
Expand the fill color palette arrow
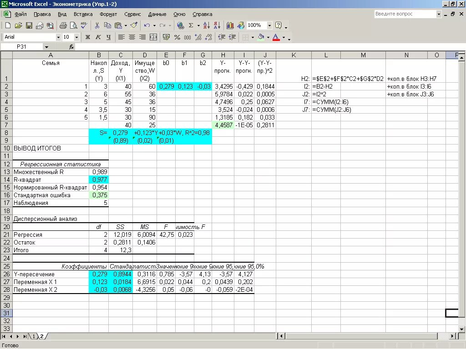click(x=268, y=37)
